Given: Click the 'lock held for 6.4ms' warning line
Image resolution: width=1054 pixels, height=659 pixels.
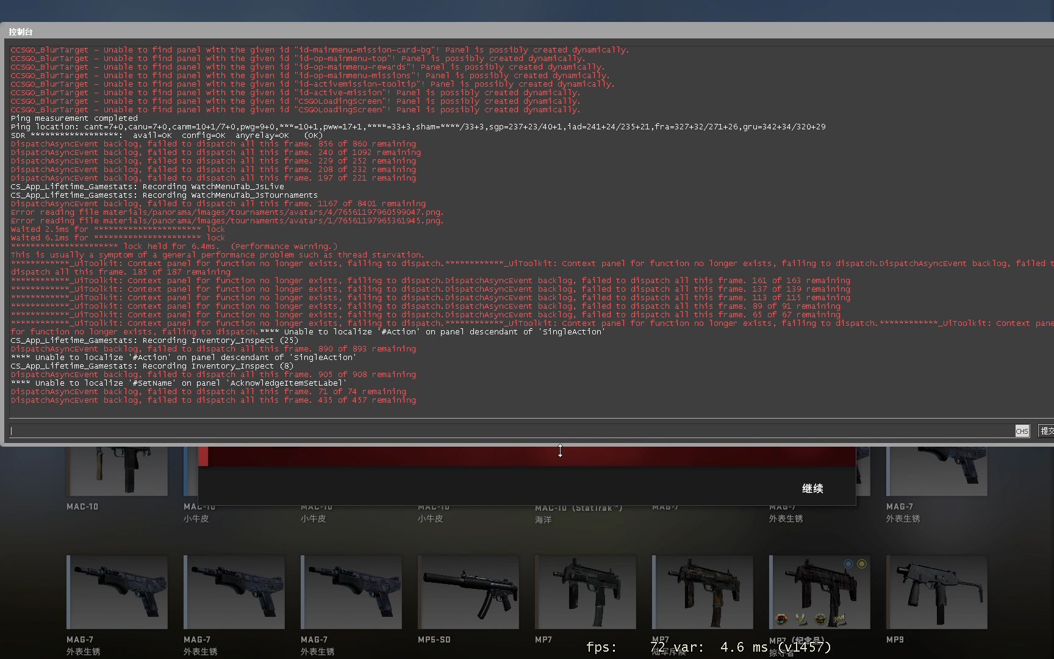Looking at the screenshot, I should (174, 247).
